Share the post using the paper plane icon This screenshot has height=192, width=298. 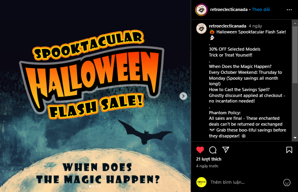point(226,150)
